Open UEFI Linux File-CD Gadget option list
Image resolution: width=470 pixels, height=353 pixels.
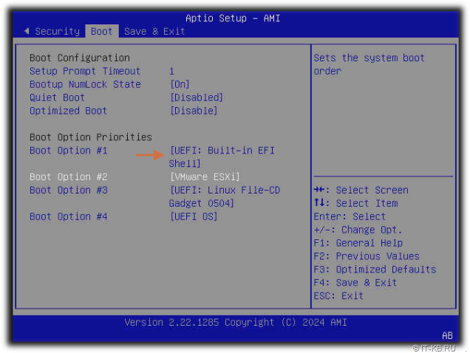click(x=225, y=196)
